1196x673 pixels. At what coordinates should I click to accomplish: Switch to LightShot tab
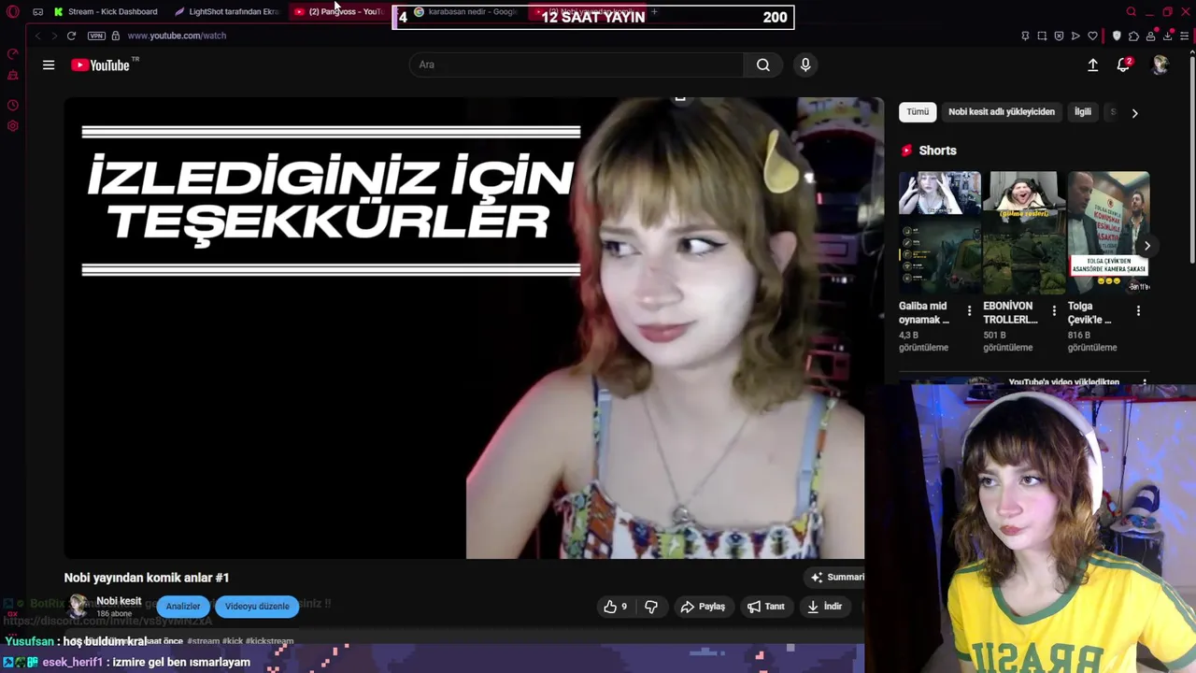tap(227, 11)
